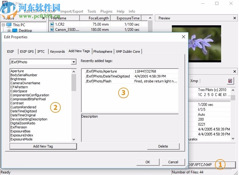Collapse the This PC tree node

click(3, 25)
